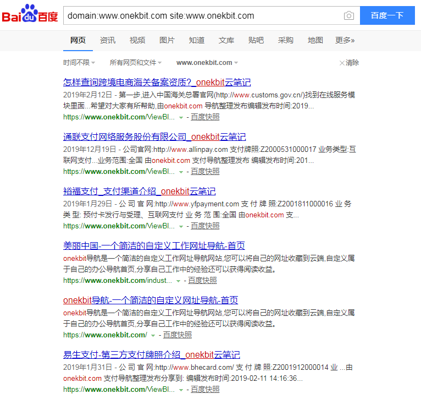Click snippet date 2019年1月31日

point(87,367)
